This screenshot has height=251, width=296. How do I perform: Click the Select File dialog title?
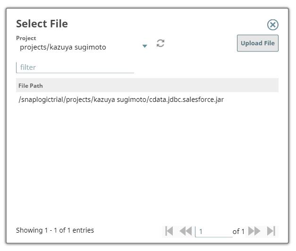click(42, 24)
